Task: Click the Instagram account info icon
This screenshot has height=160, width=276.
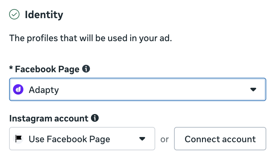Action: 95,118
